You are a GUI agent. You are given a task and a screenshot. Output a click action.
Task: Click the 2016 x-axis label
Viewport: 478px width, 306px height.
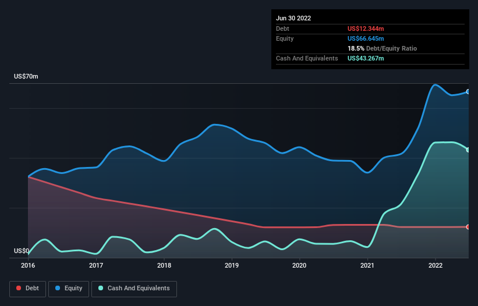(28, 265)
